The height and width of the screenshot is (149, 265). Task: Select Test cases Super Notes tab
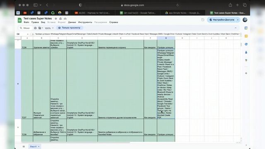point(228,13)
